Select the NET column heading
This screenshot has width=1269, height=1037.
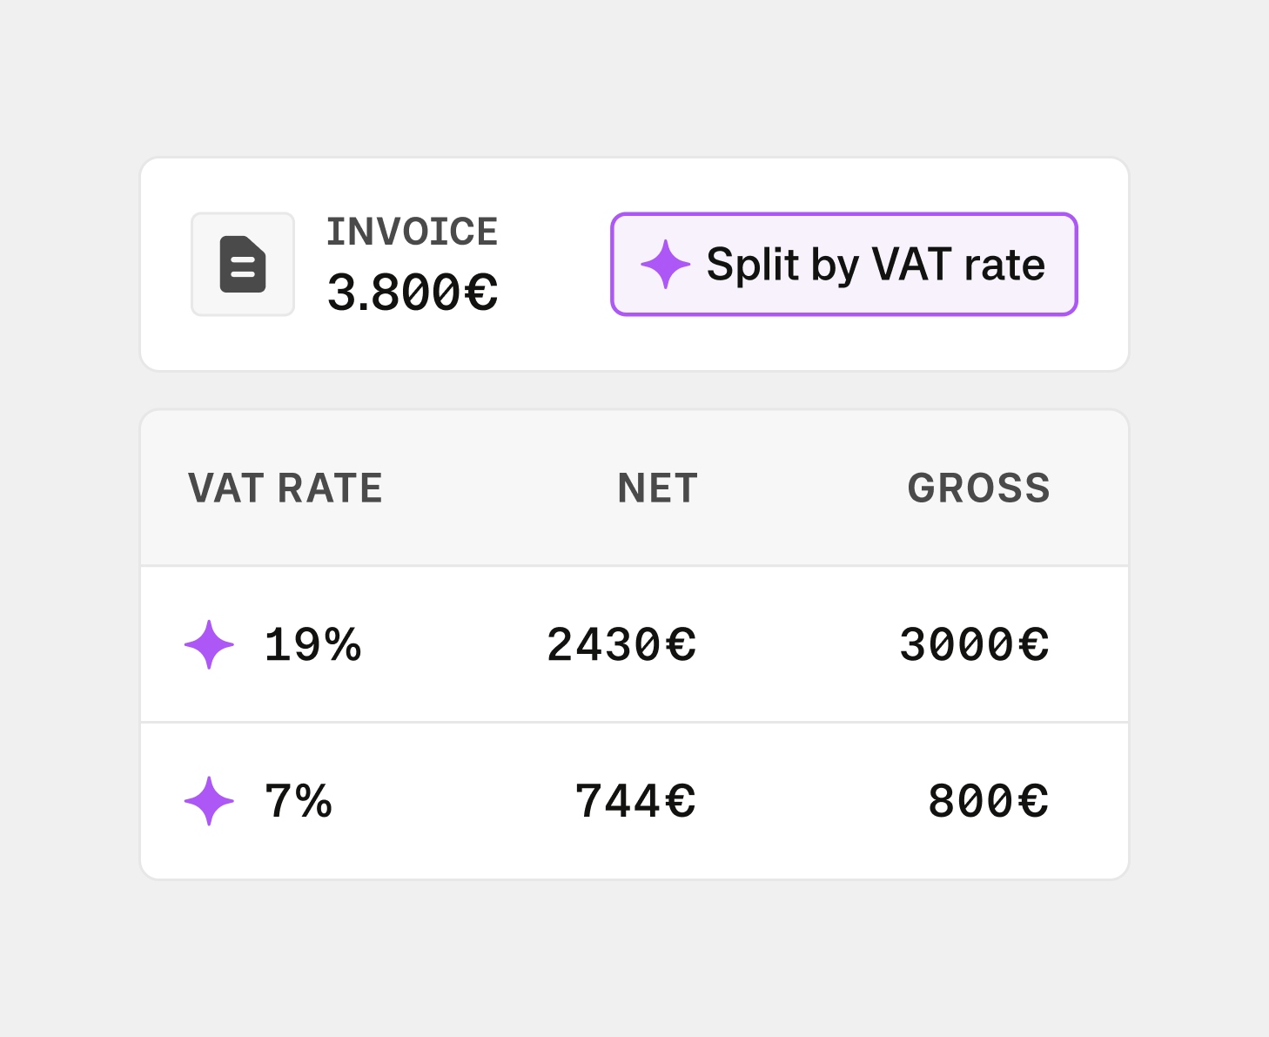pos(656,488)
